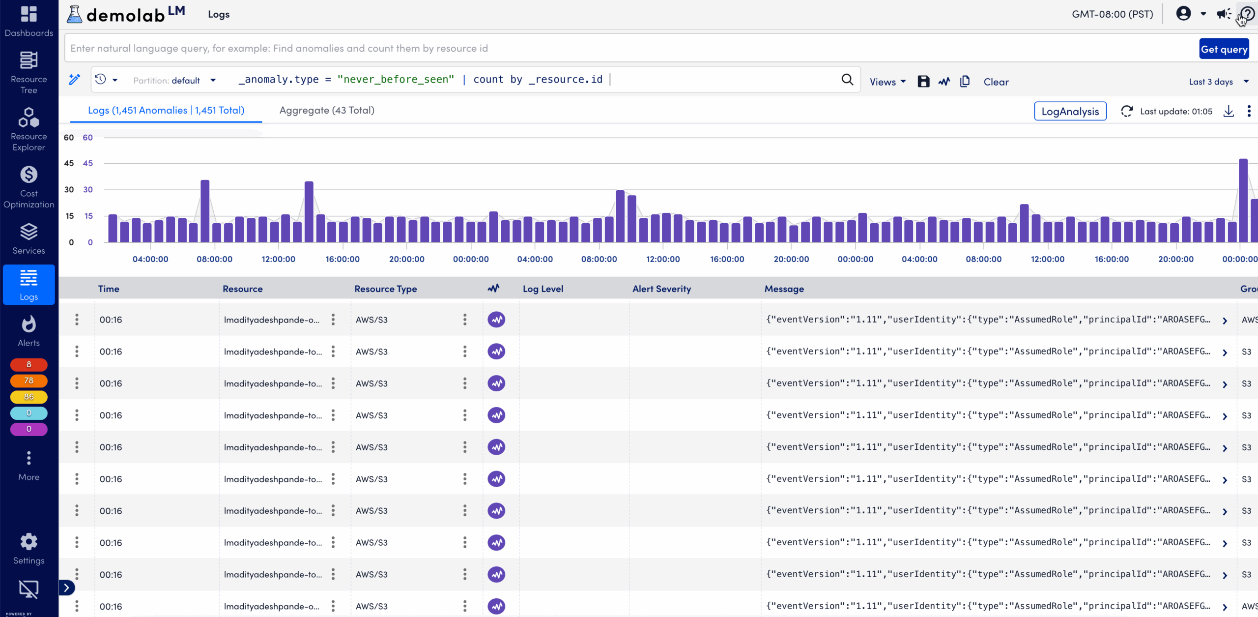Click Clear to reset the query
This screenshot has height=617, width=1258.
click(x=996, y=82)
